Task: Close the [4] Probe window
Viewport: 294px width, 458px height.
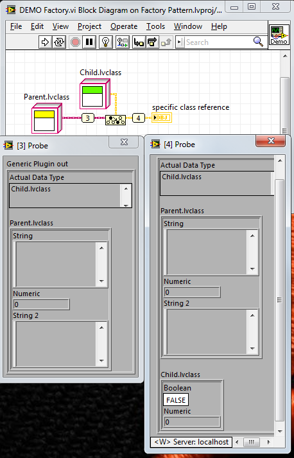Action: (271, 141)
